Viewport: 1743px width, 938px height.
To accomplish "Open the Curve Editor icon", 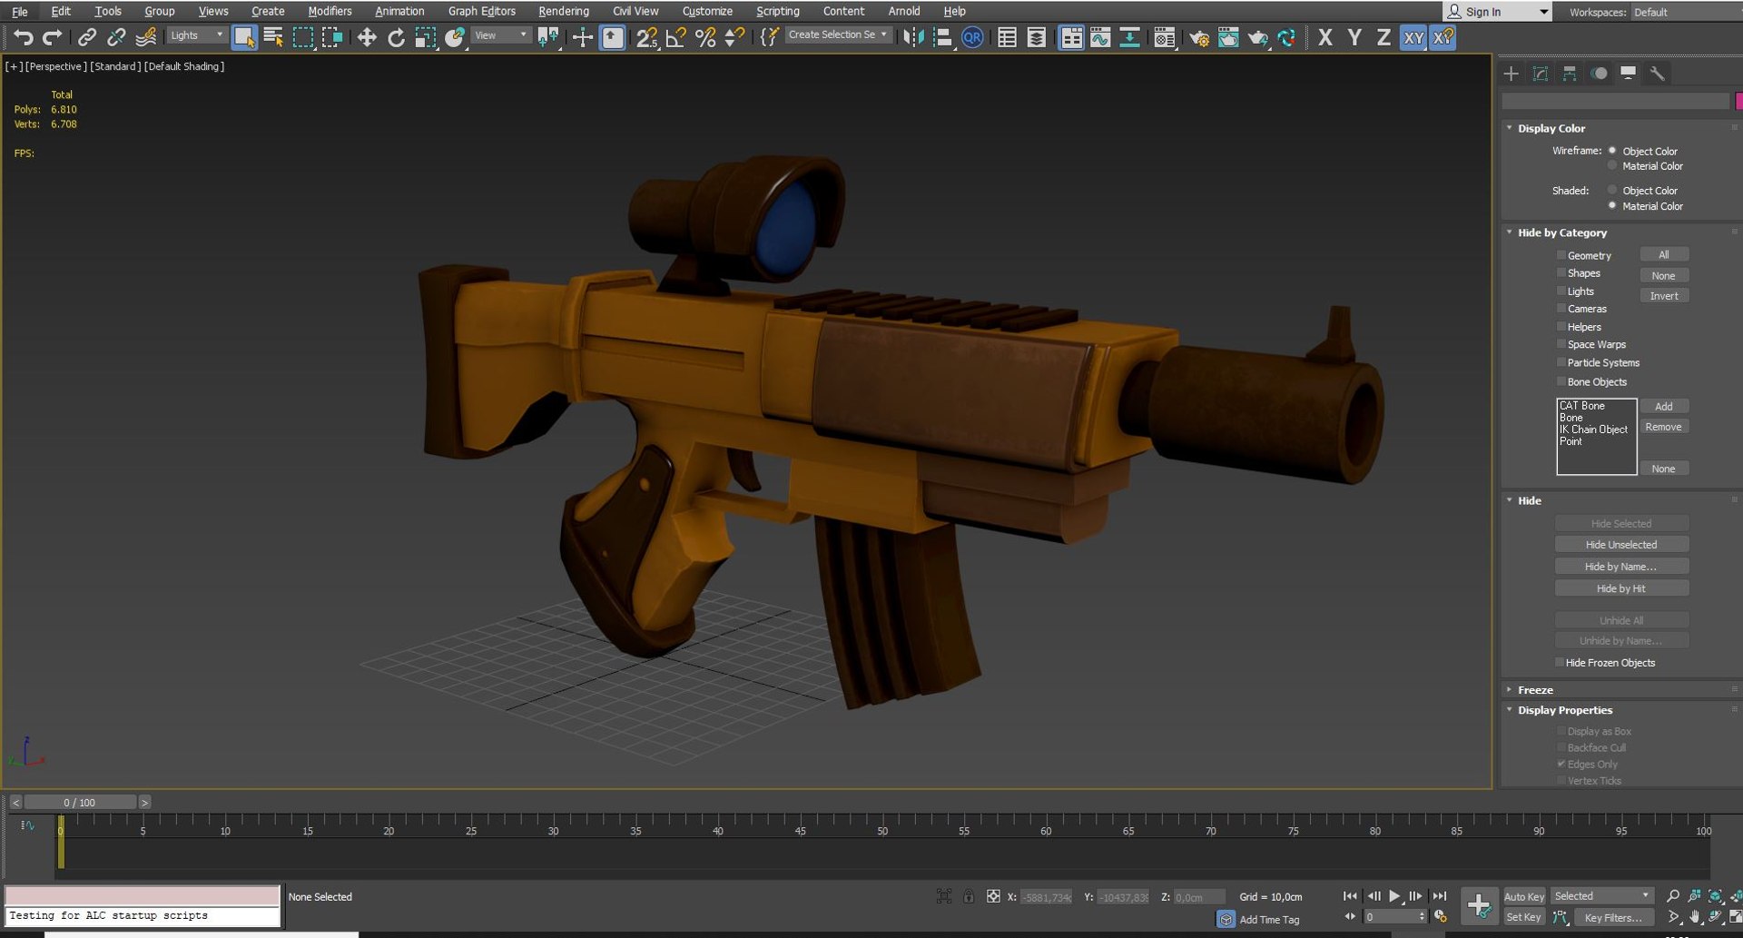I will (x=1100, y=37).
